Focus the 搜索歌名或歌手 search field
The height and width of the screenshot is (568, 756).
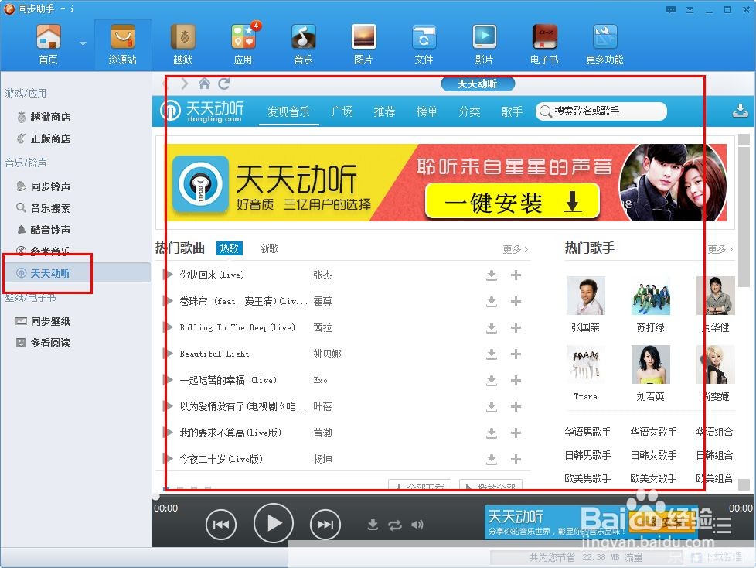pos(601,111)
